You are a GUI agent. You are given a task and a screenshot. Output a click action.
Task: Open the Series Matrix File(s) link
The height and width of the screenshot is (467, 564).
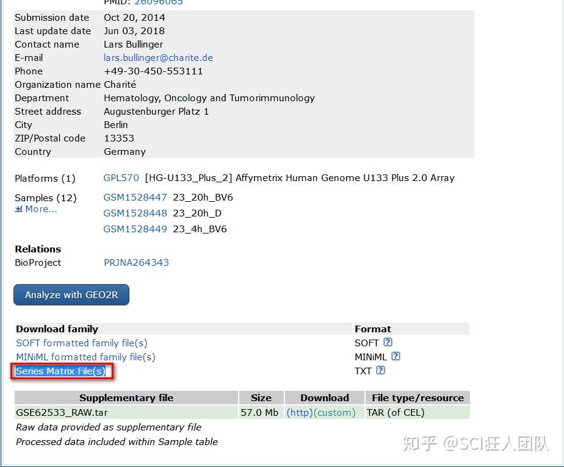pyautogui.click(x=60, y=371)
